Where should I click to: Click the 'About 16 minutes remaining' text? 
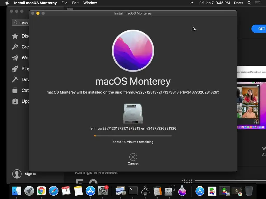pyautogui.click(x=133, y=142)
